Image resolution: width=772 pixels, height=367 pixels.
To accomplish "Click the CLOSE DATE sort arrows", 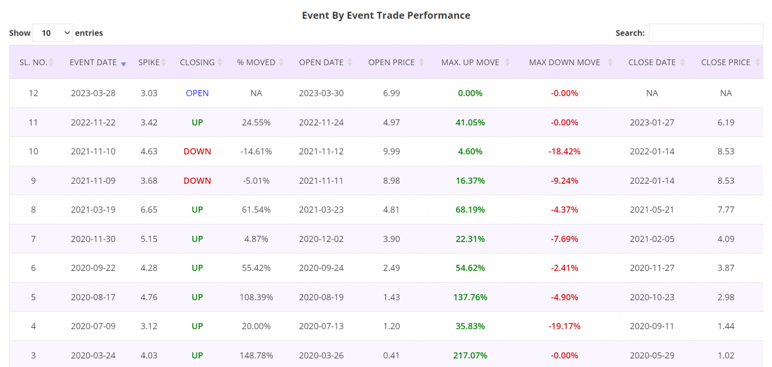I will click(x=682, y=62).
